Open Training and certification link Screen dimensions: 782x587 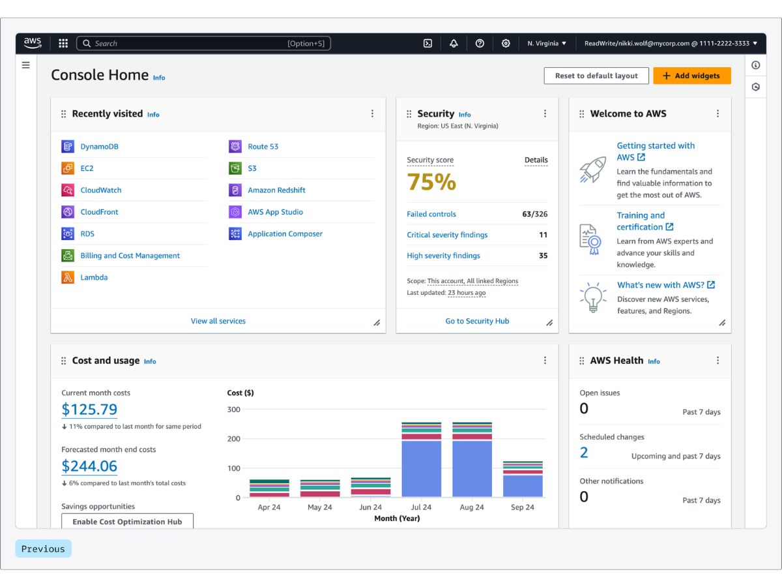pyautogui.click(x=645, y=221)
